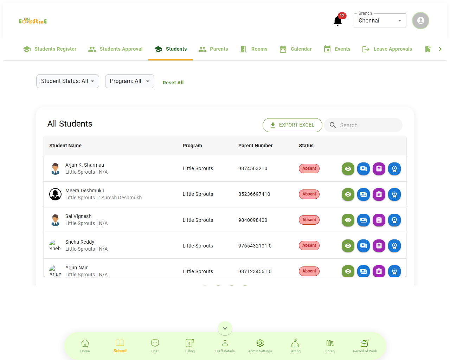Open blue screen icon for Sneha Reddy
Image resolution: width=450 pixels, height=360 pixels.
[364, 246]
